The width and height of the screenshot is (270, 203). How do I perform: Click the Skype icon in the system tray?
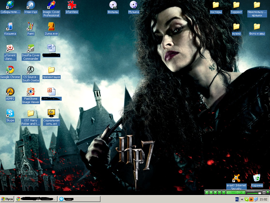[x=246, y=199]
